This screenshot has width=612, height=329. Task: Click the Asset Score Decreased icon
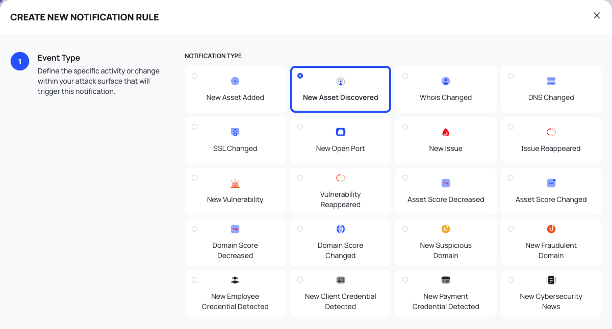click(446, 183)
